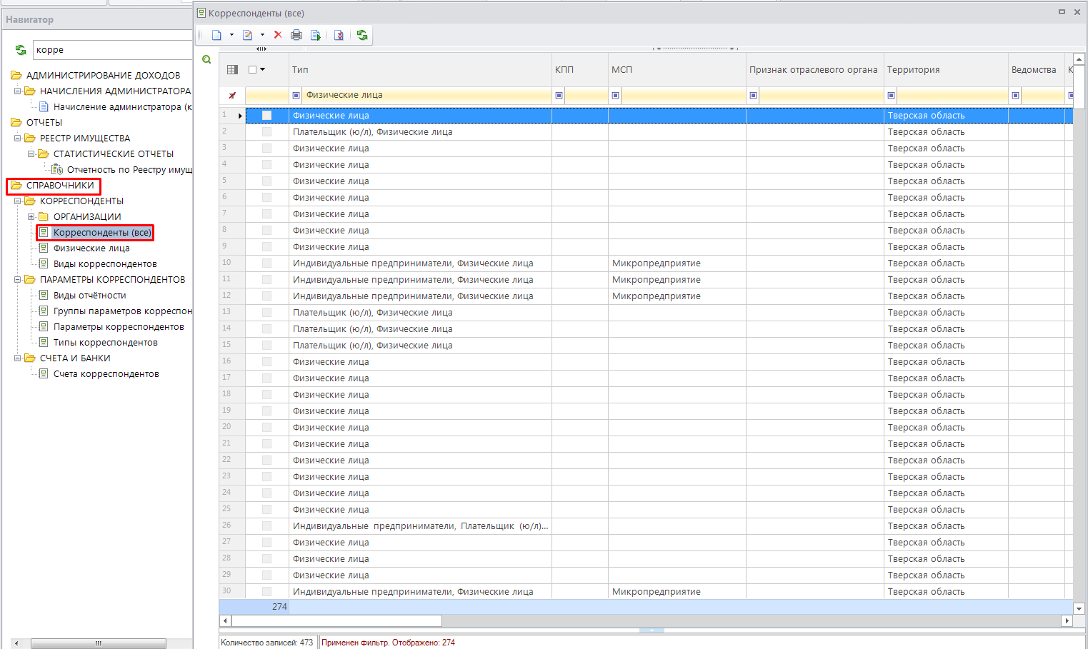Open the grid column chooser icon
The height and width of the screenshot is (649, 1088).
click(x=232, y=70)
